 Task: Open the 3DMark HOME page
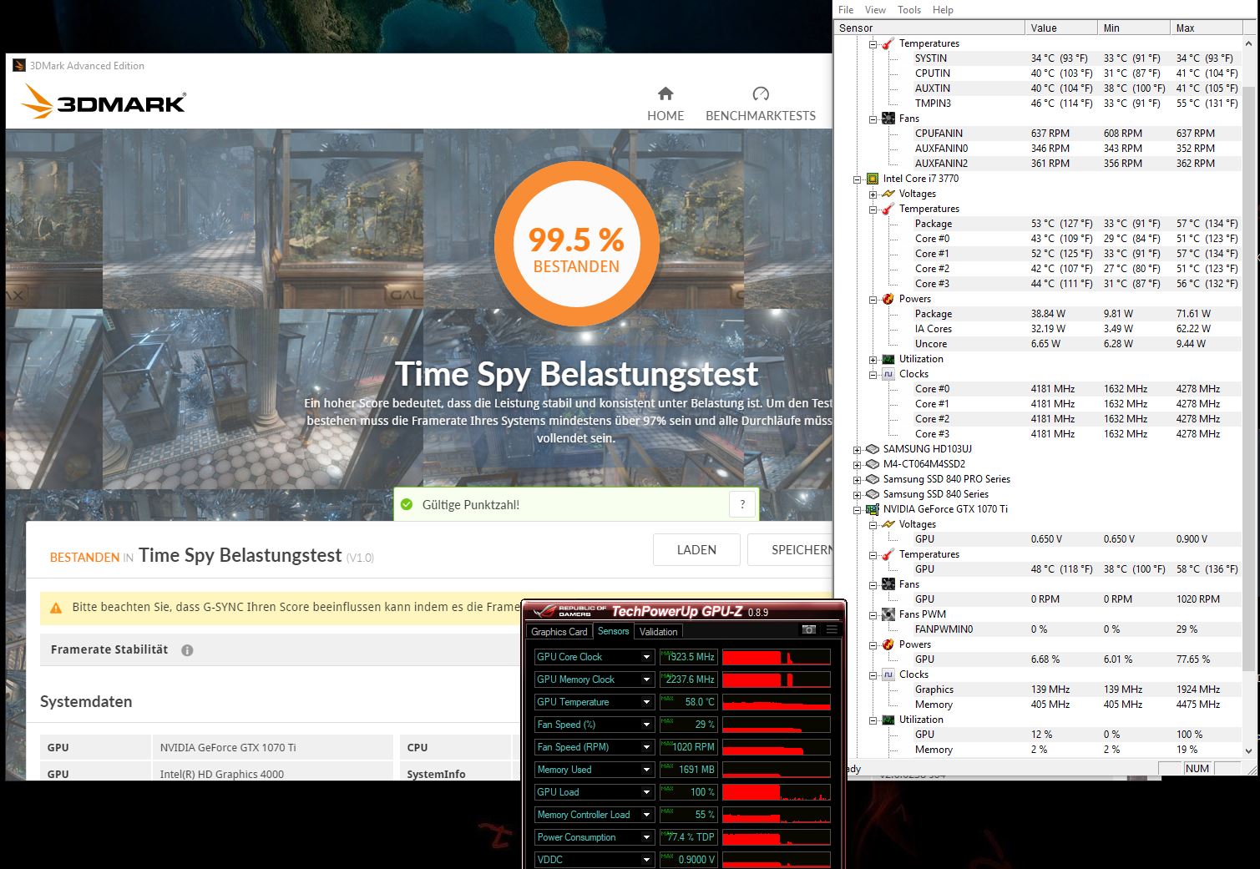click(665, 104)
